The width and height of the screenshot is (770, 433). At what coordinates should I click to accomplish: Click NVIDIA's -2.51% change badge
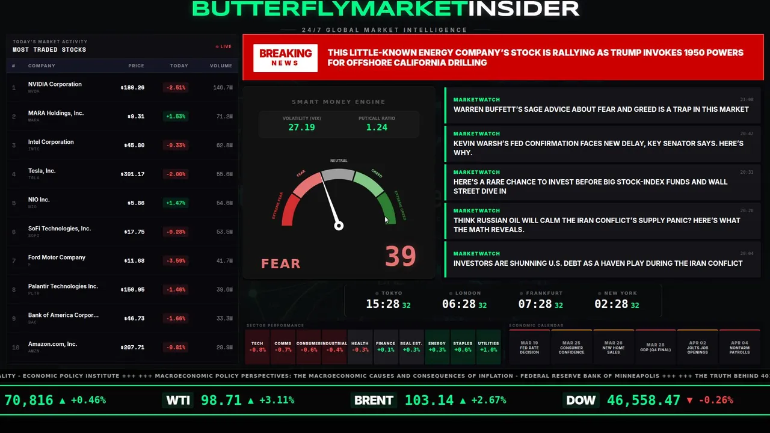176,87
